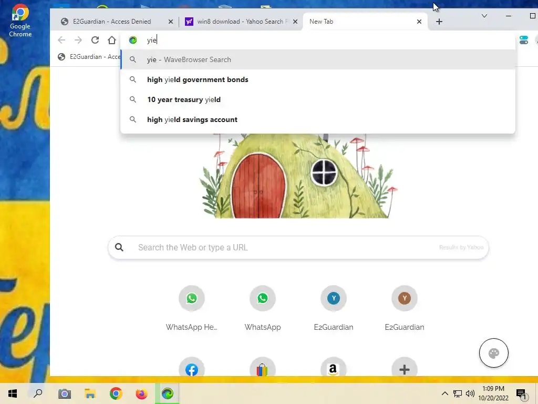Screen dimensions: 538x404
Task: Click the forward navigation arrow
Action: 78,40
